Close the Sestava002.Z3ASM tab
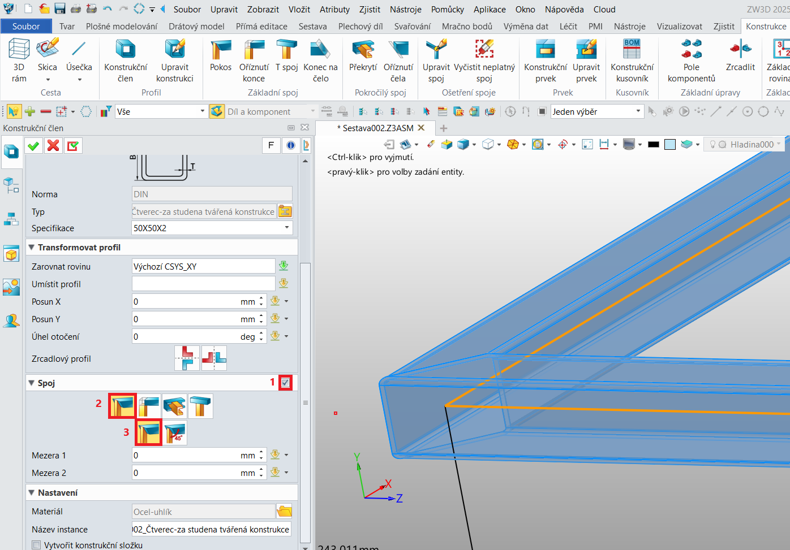Viewport: 790px width, 550px height. pos(421,128)
